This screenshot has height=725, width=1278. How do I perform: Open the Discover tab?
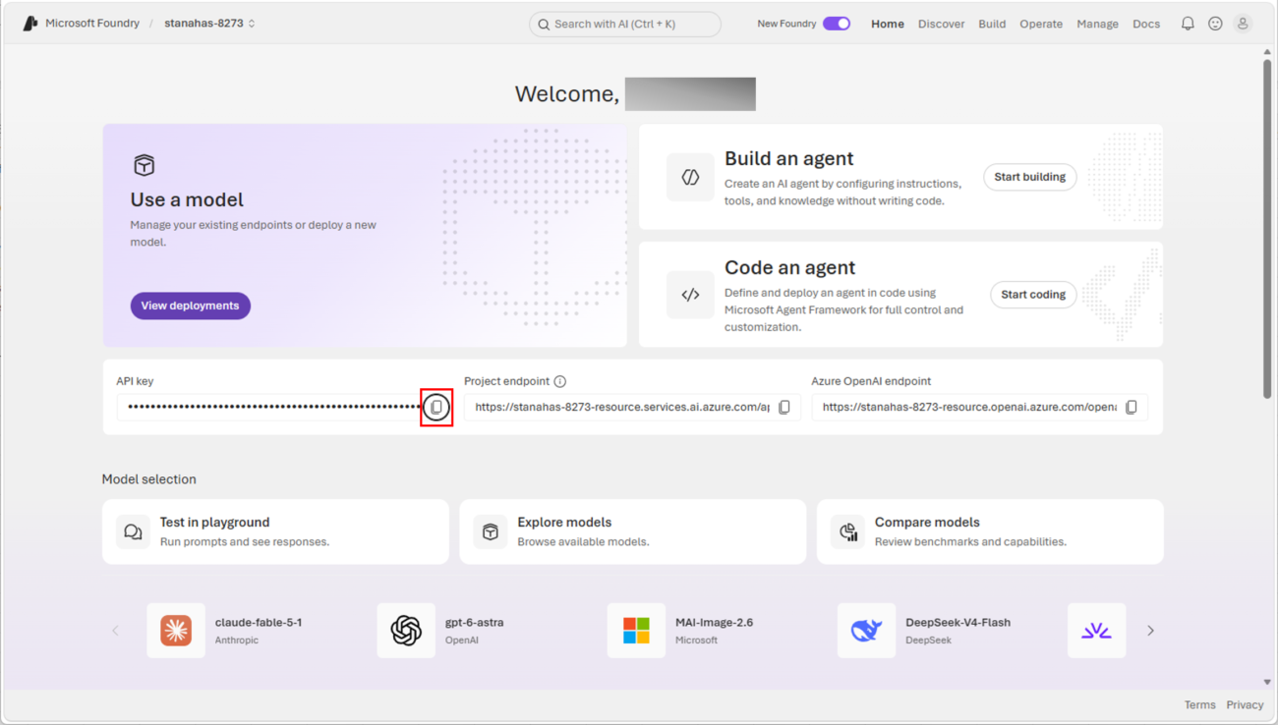[x=941, y=24]
